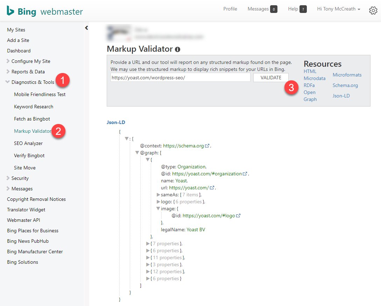Click the blurred site thumbnail
This screenshot has width=381, height=306.
tap(119, 33)
